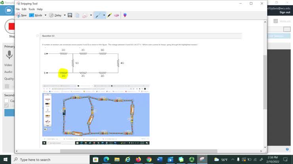
Task: Open the File menu
Action: 17,9
